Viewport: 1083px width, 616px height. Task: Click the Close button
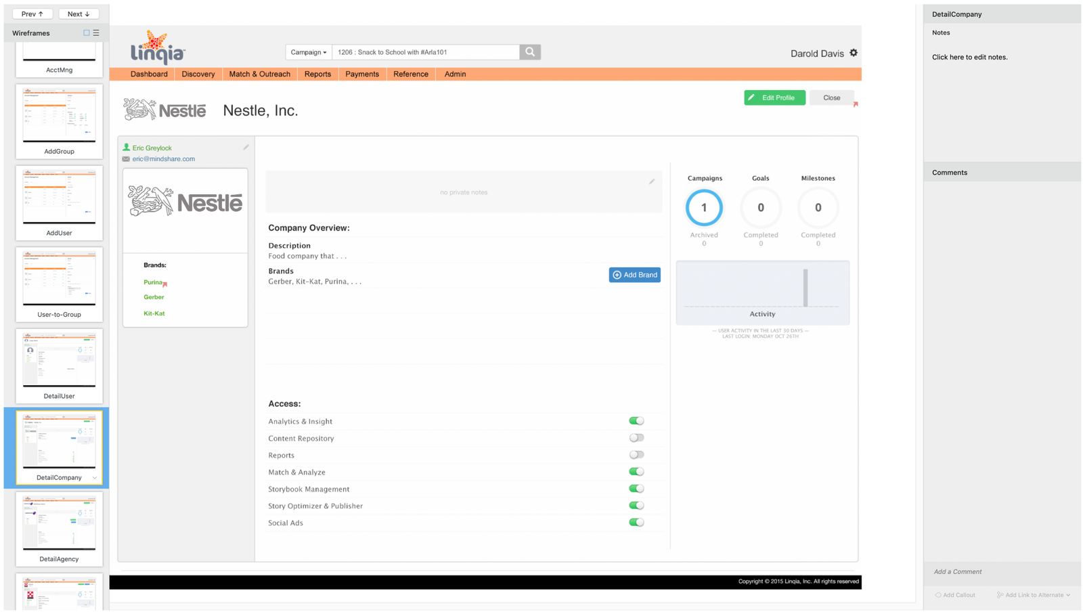[x=831, y=97]
